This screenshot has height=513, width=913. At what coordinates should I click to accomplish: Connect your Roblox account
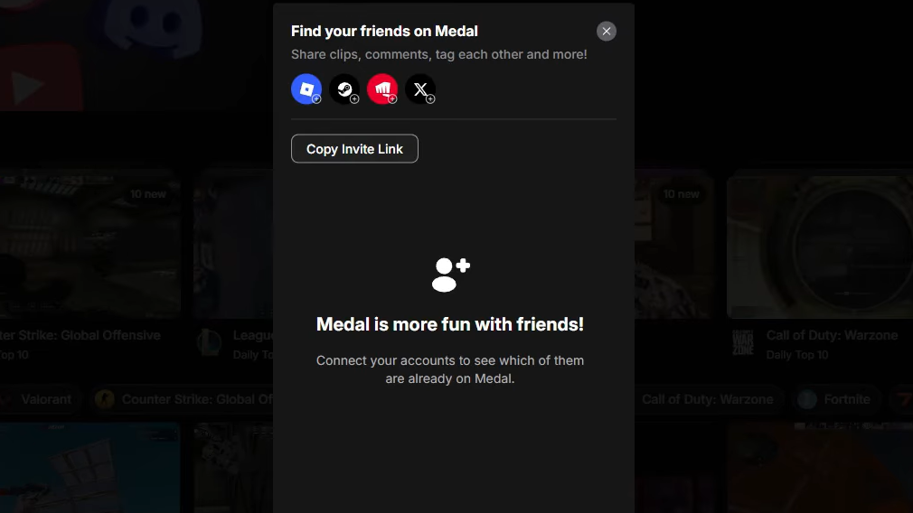tap(306, 89)
